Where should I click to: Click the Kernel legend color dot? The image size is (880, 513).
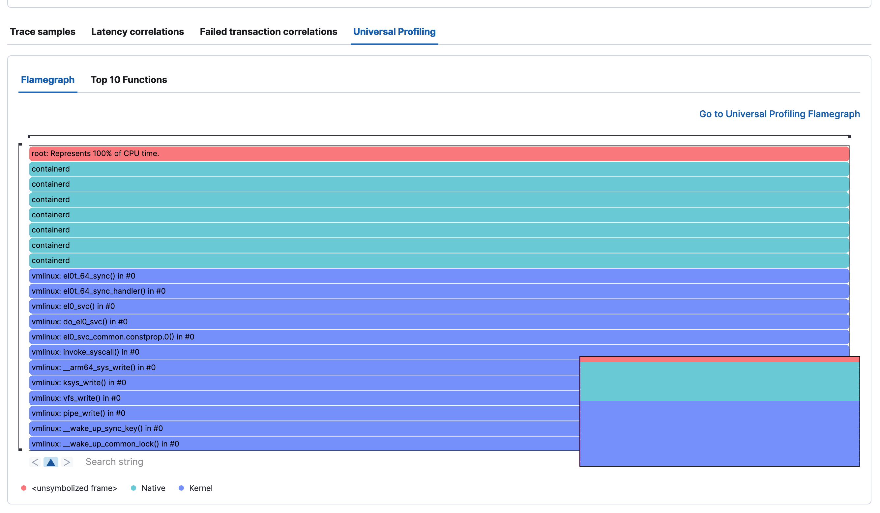click(181, 488)
